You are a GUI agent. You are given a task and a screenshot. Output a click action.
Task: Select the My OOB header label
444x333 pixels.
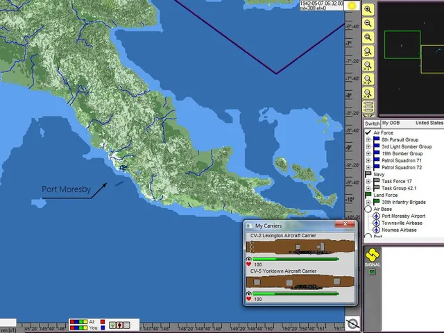pyautogui.click(x=391, y=123)
